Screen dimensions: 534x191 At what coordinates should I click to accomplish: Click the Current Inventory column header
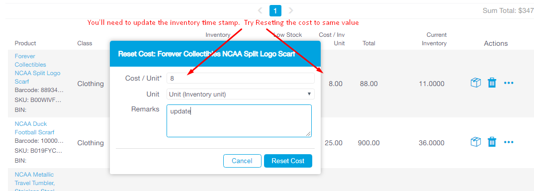click(434, 39)
